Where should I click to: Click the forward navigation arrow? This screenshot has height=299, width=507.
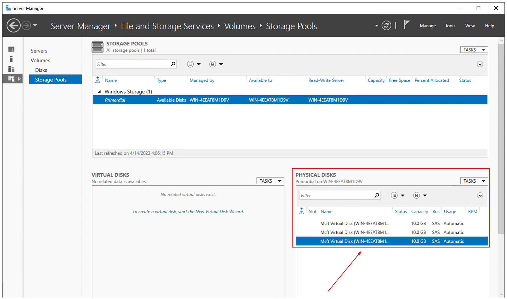click(x=26, y=25)
